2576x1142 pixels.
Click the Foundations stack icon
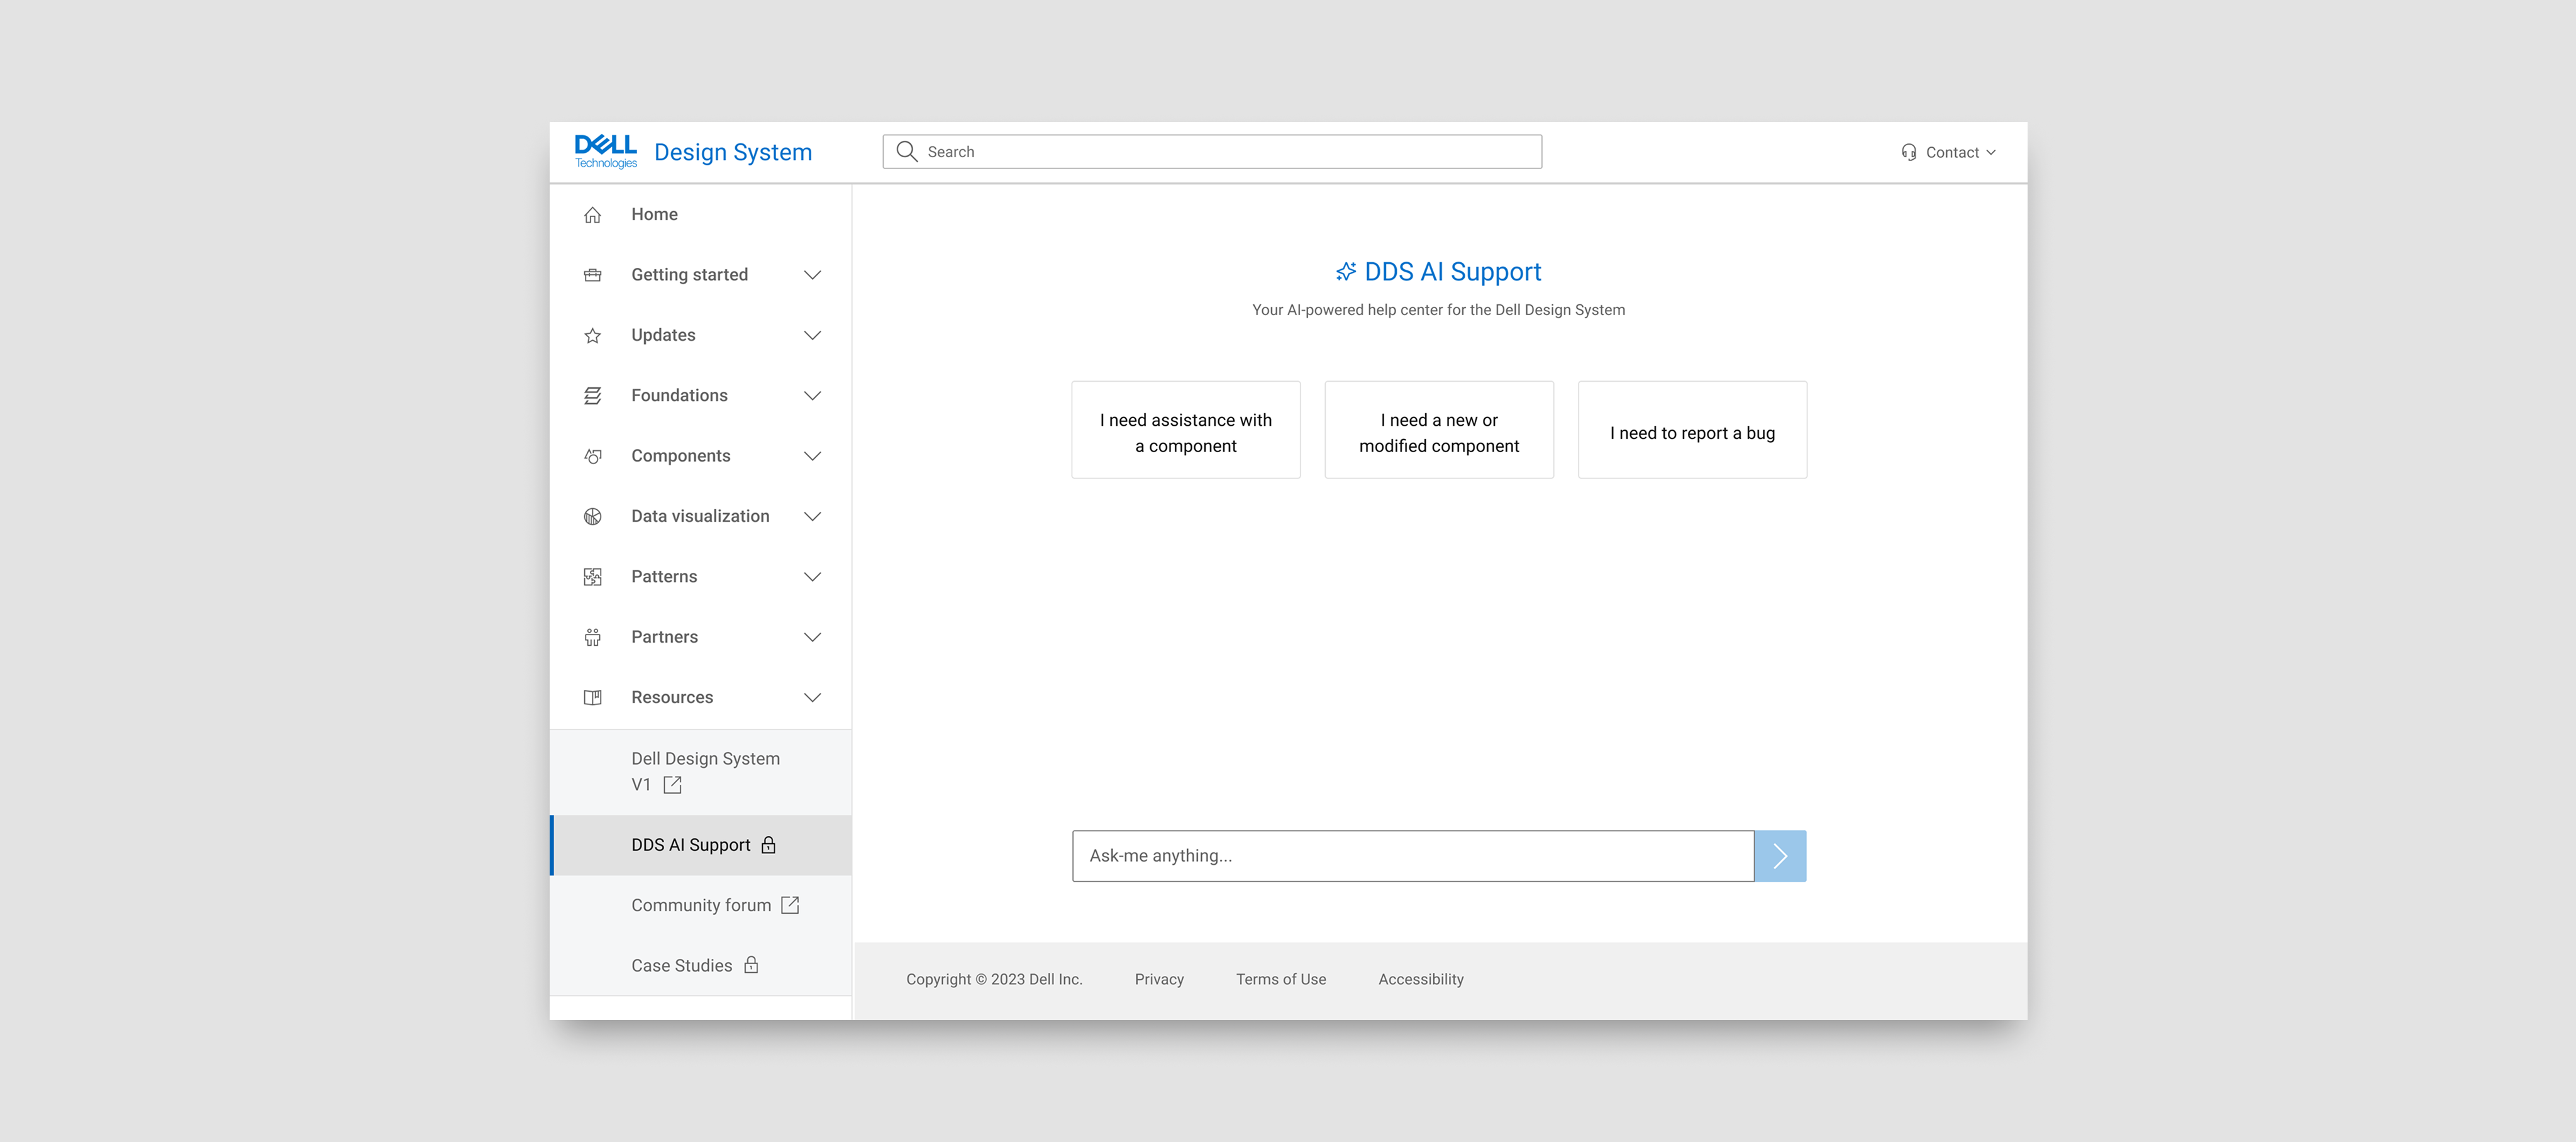592,396
